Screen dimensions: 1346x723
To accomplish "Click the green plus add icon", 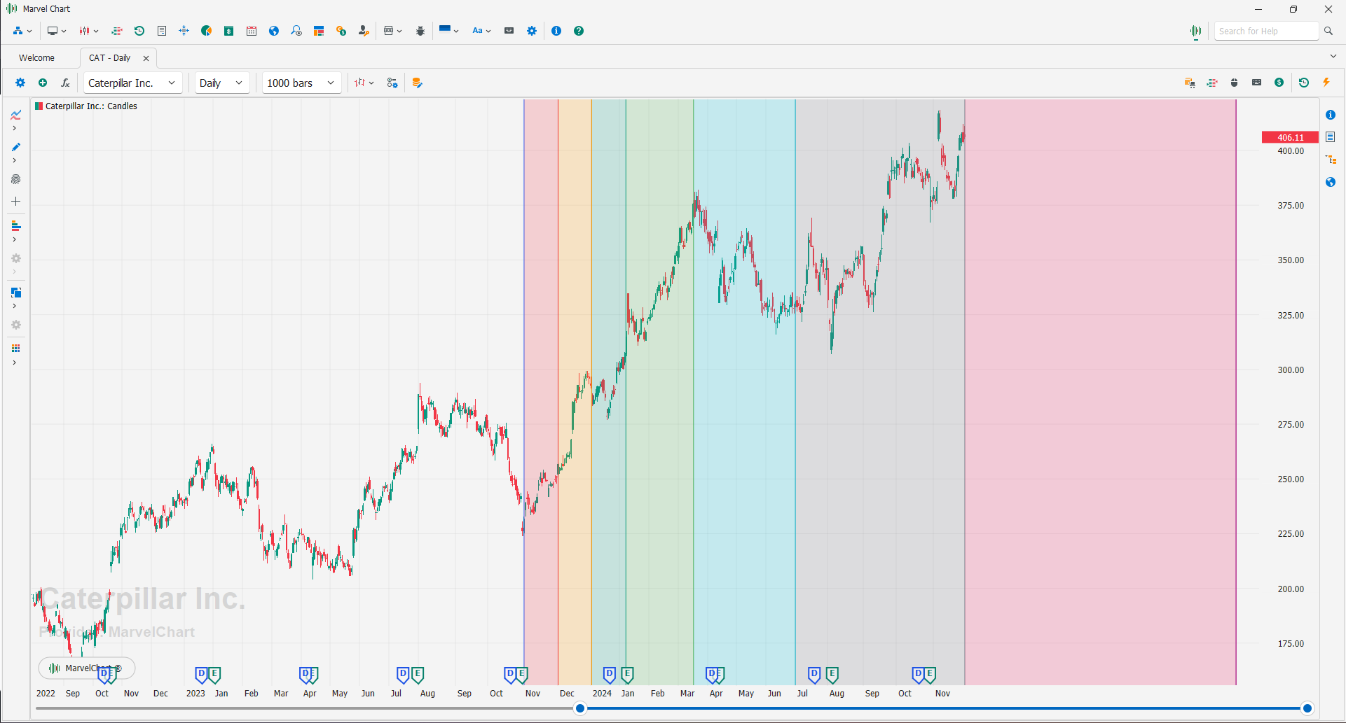I will [43, 83].
